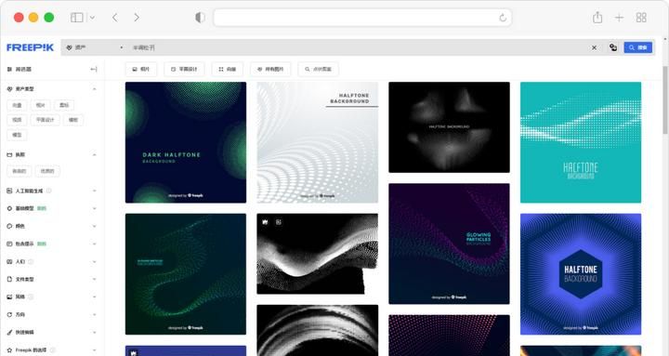Viewport: 669px width, 356px height.
Task: Toggle the 模板 asset type chip
Action: (73, 120)
